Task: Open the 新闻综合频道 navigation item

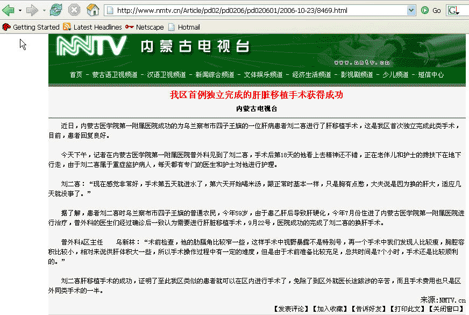Action: (215, 75)
